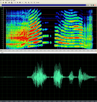Start playback with the play button
The image size is (97, 102).
(x=89, y=5)
